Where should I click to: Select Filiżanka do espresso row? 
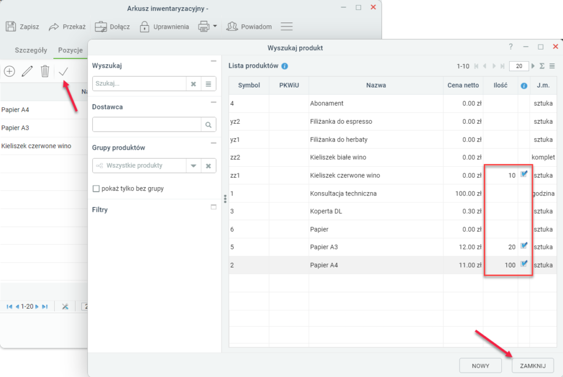[393, 122]
